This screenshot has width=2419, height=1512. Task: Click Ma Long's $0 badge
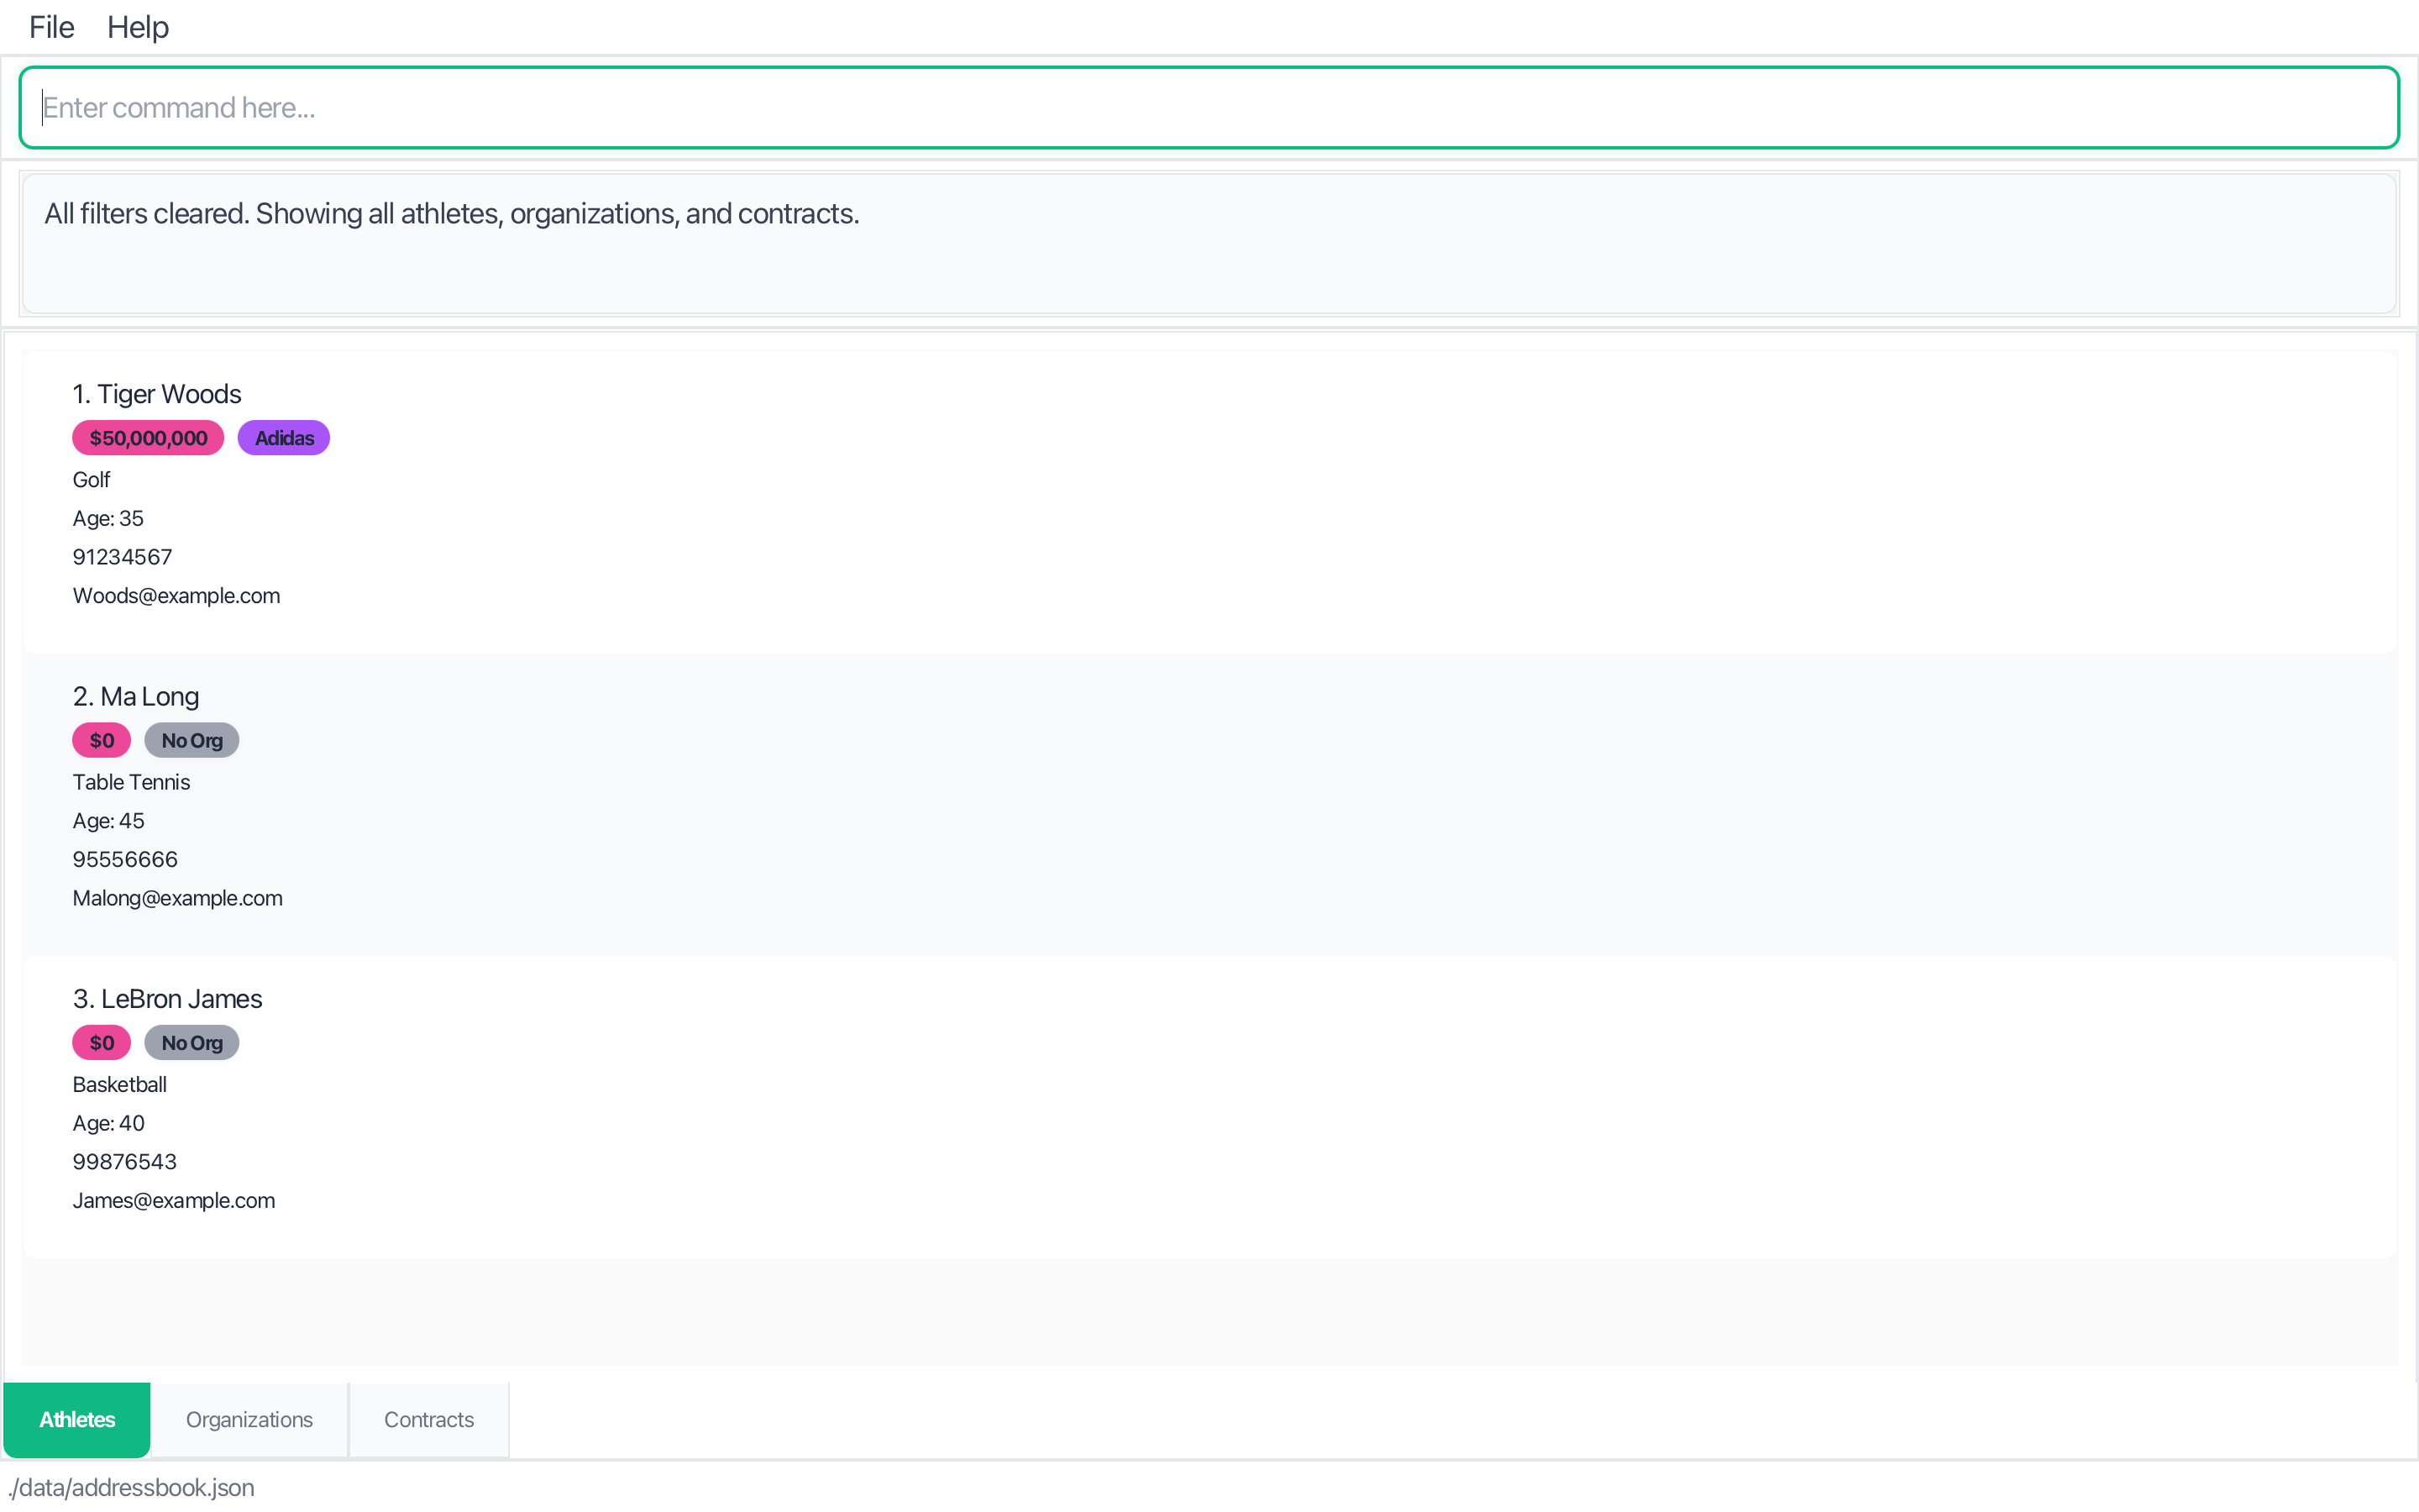click(x=101, y=741)
